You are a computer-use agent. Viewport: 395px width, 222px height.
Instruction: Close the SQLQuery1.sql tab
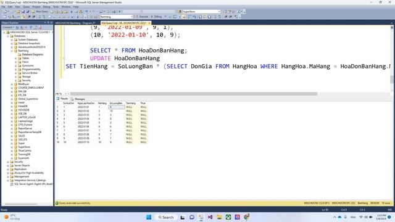coord(149,23)
